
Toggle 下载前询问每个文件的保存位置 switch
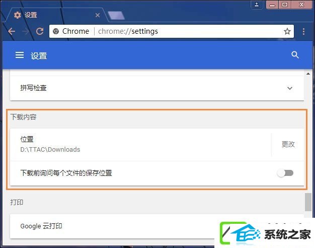[x=285, y=173]
